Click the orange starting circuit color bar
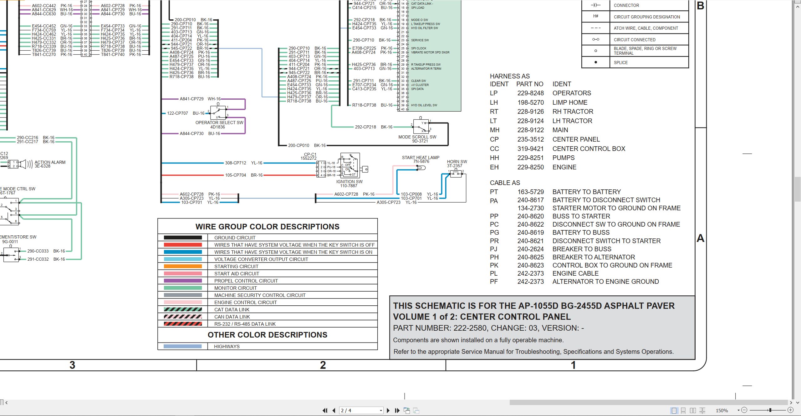This screenshot has width=801, height=416. [183, 266]
